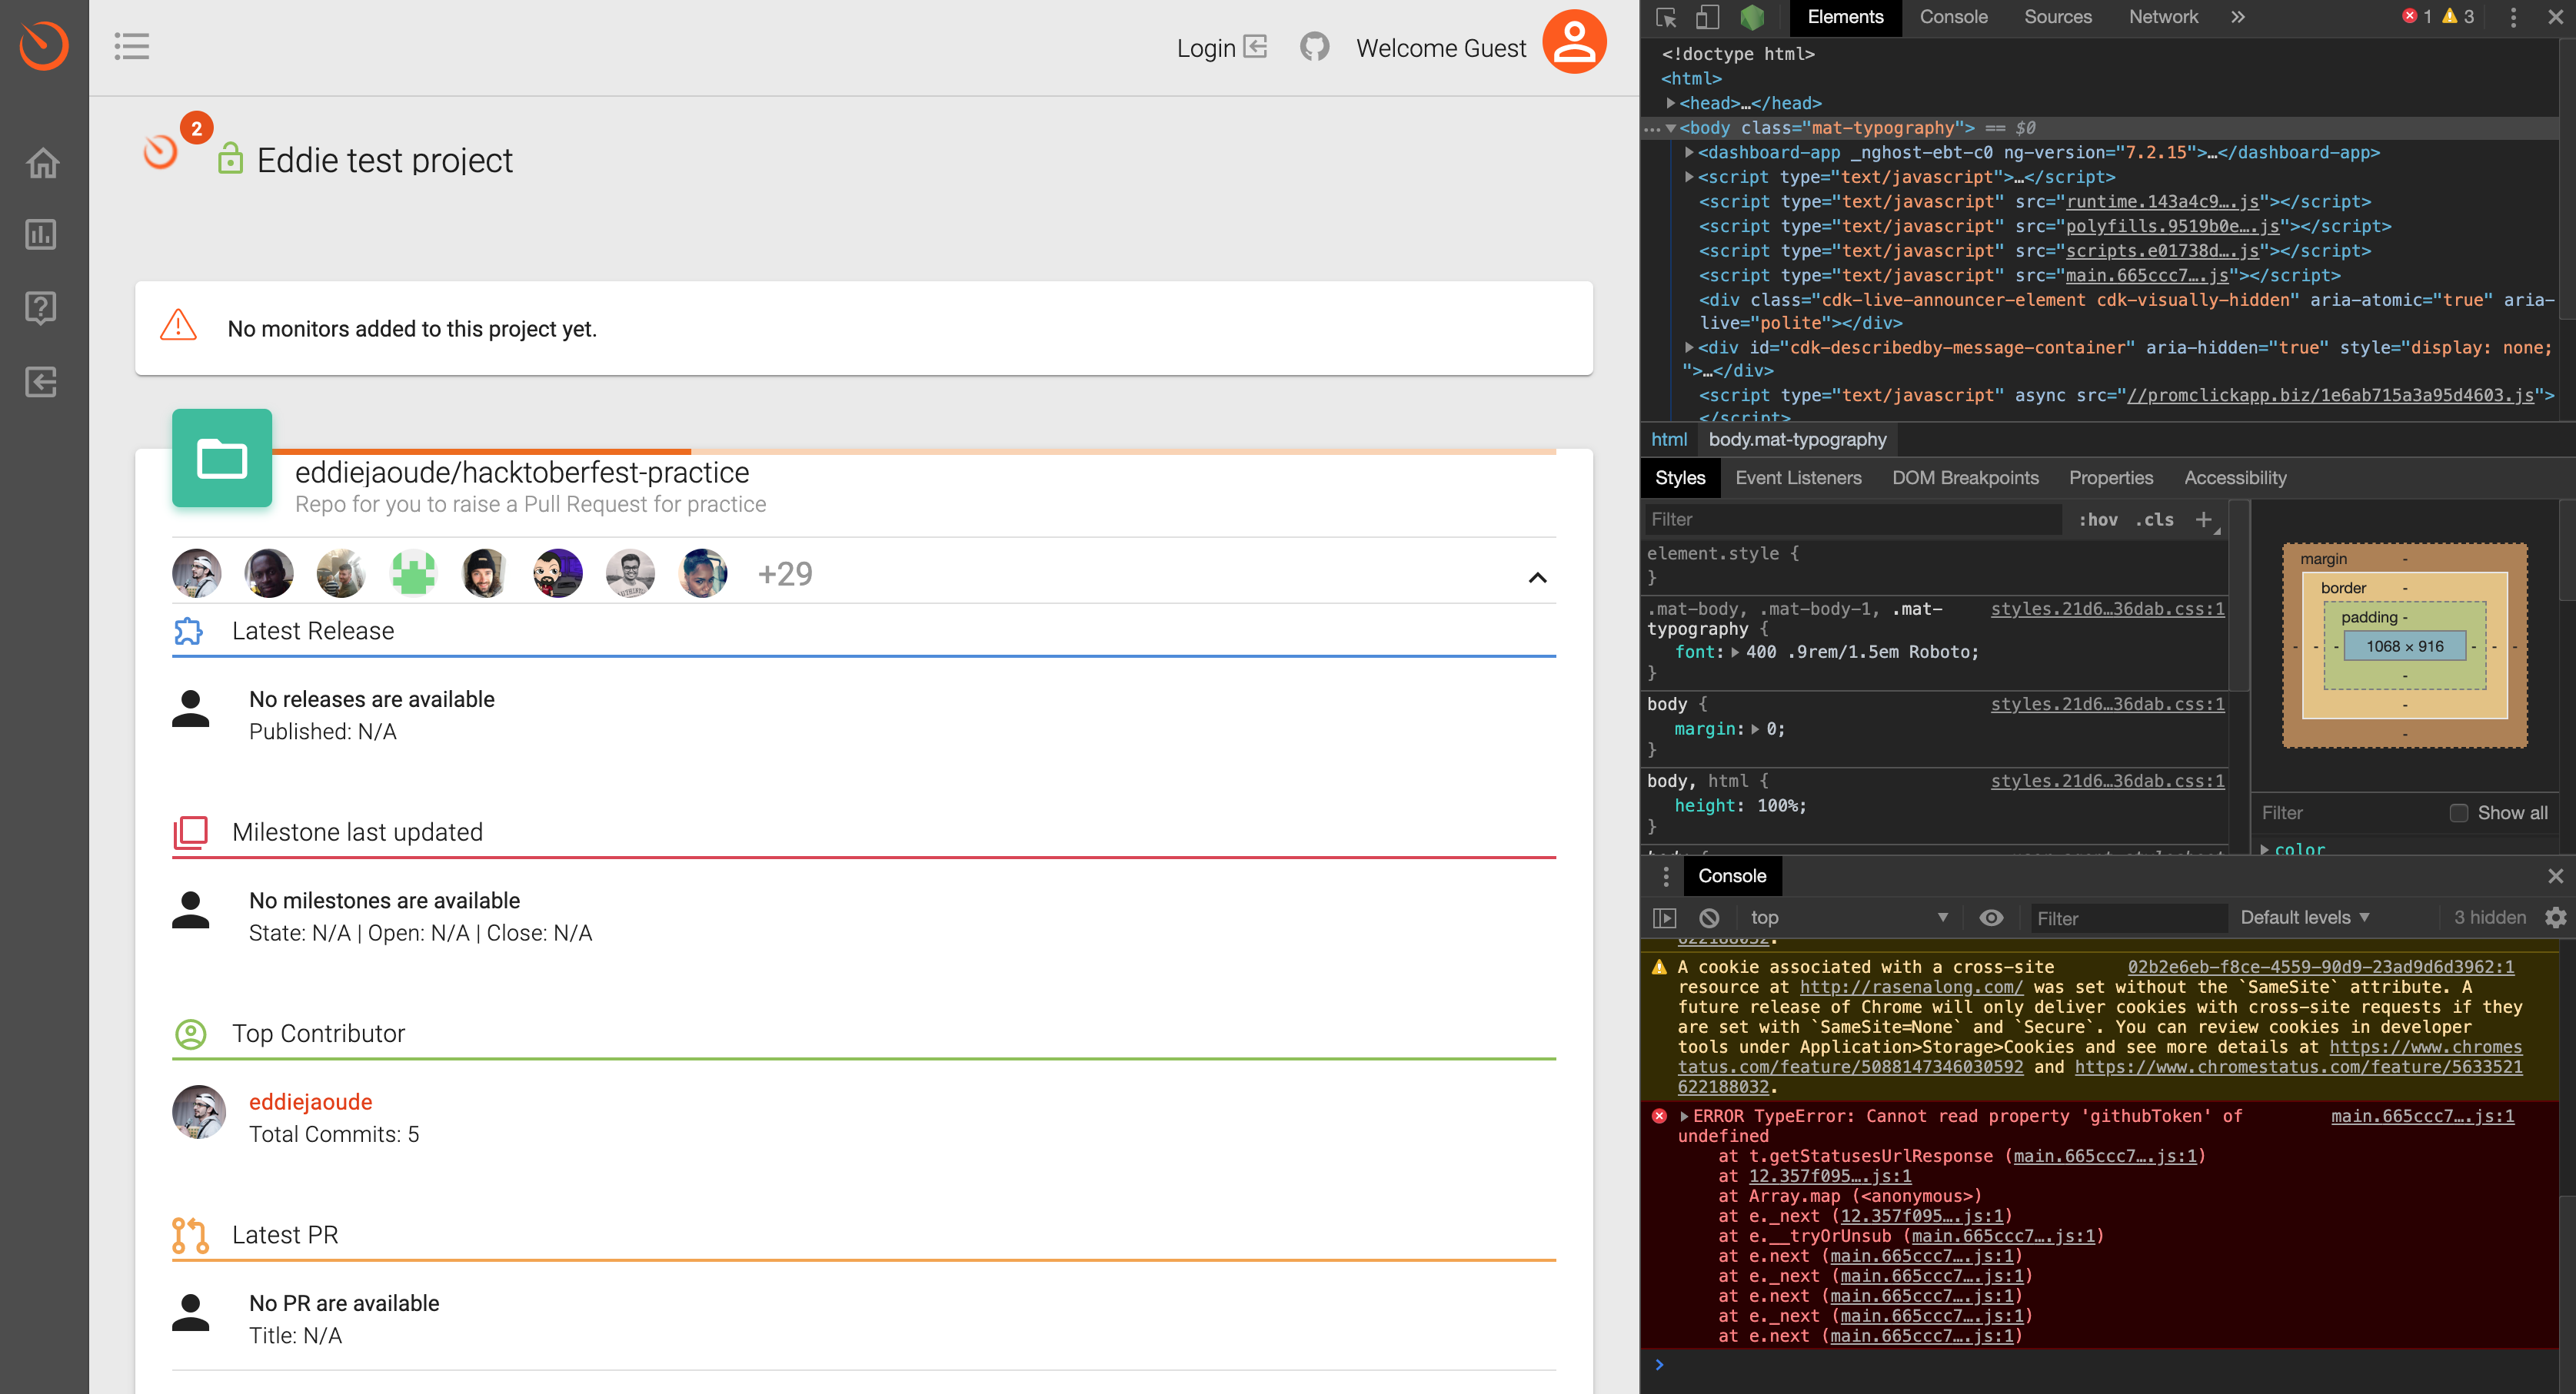Activate the inspect element cursor tool
The width and height of the screenshot is (2576, 1394).
pyautogui.click(x=1663, y=17)
